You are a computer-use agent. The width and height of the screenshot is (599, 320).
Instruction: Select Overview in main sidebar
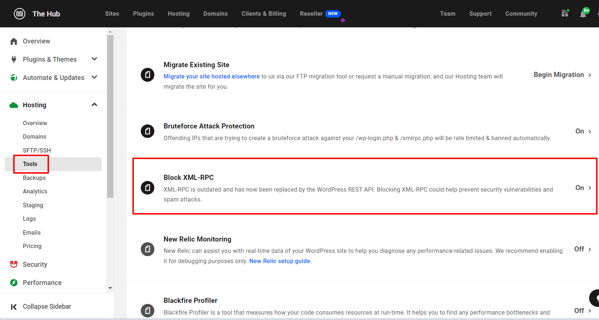[36, 41]
